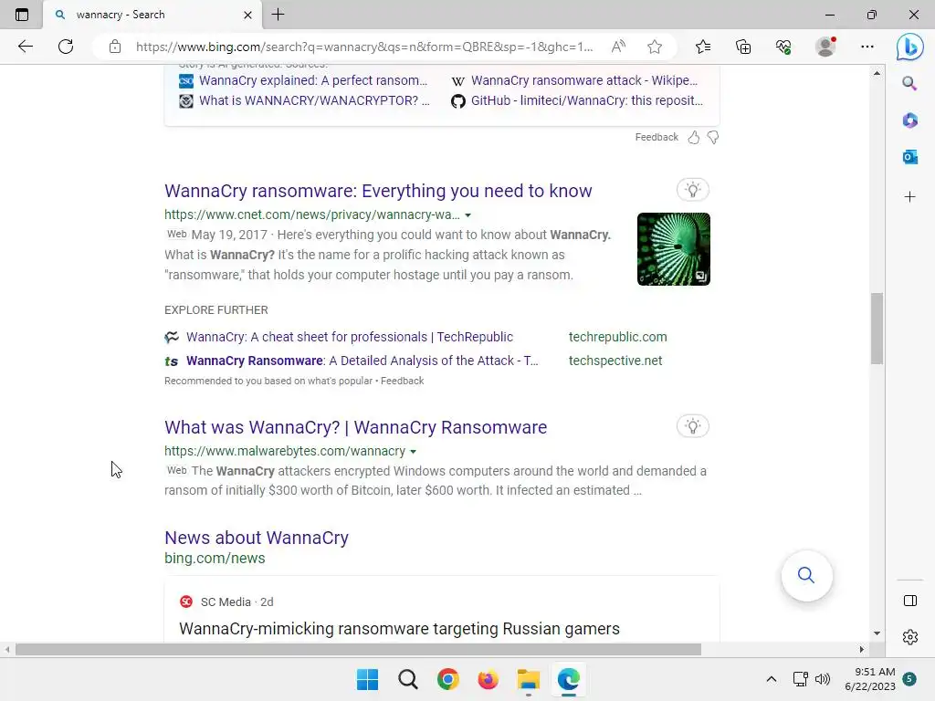Screen dimensions: 935x701
Task: Go back to previous page
Action: tap(25, 47)
